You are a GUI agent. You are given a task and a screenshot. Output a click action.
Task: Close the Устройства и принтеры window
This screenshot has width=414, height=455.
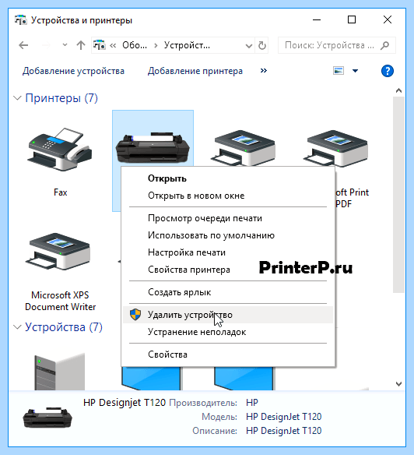click(388, 19)
